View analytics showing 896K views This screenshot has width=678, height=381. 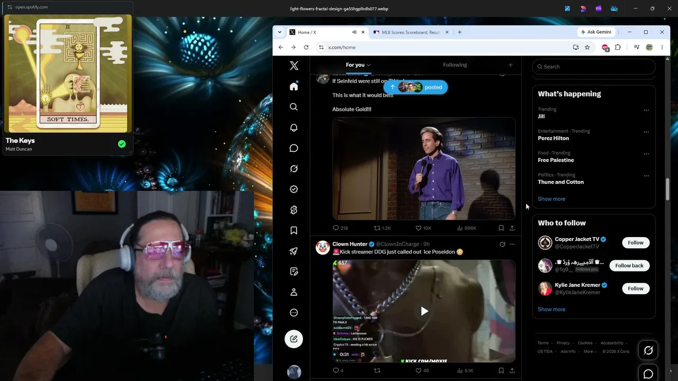click(466, 228)
